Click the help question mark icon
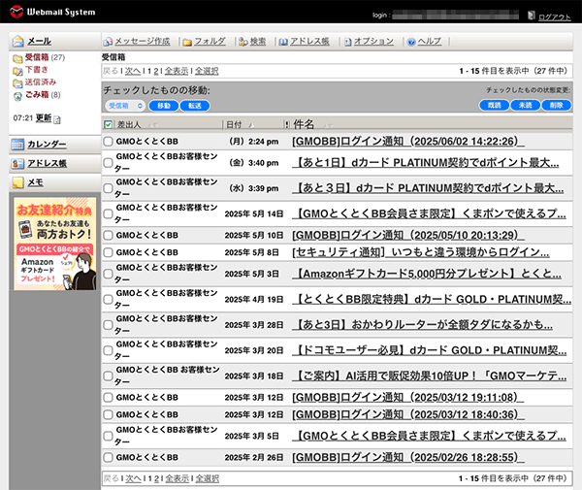The height and width of the screenshot is (490, 582). (x=411, y=42)
